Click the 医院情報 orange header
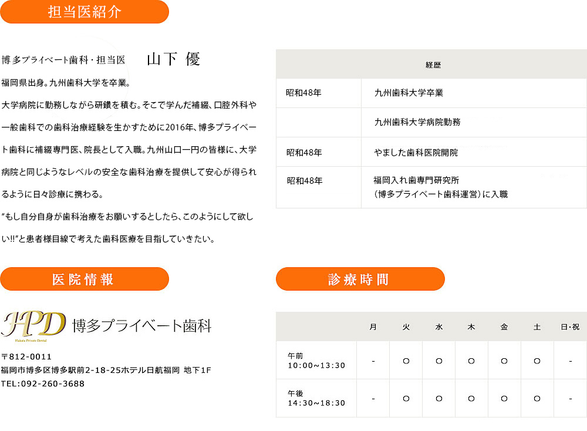The width and height of the screenshot is (587, 431). pyautogui.click(x=85, y=279)
